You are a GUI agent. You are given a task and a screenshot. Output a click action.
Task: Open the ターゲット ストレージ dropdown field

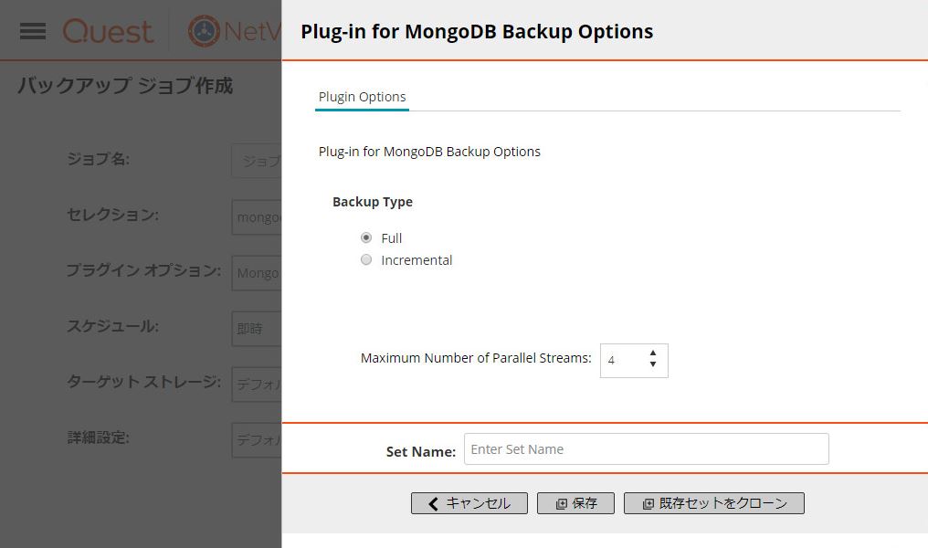[257, 385]
